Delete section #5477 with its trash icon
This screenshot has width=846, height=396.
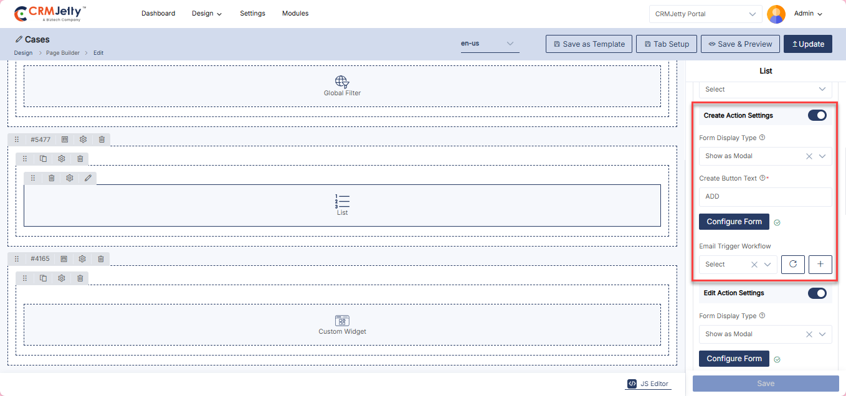tap(102, 139)
